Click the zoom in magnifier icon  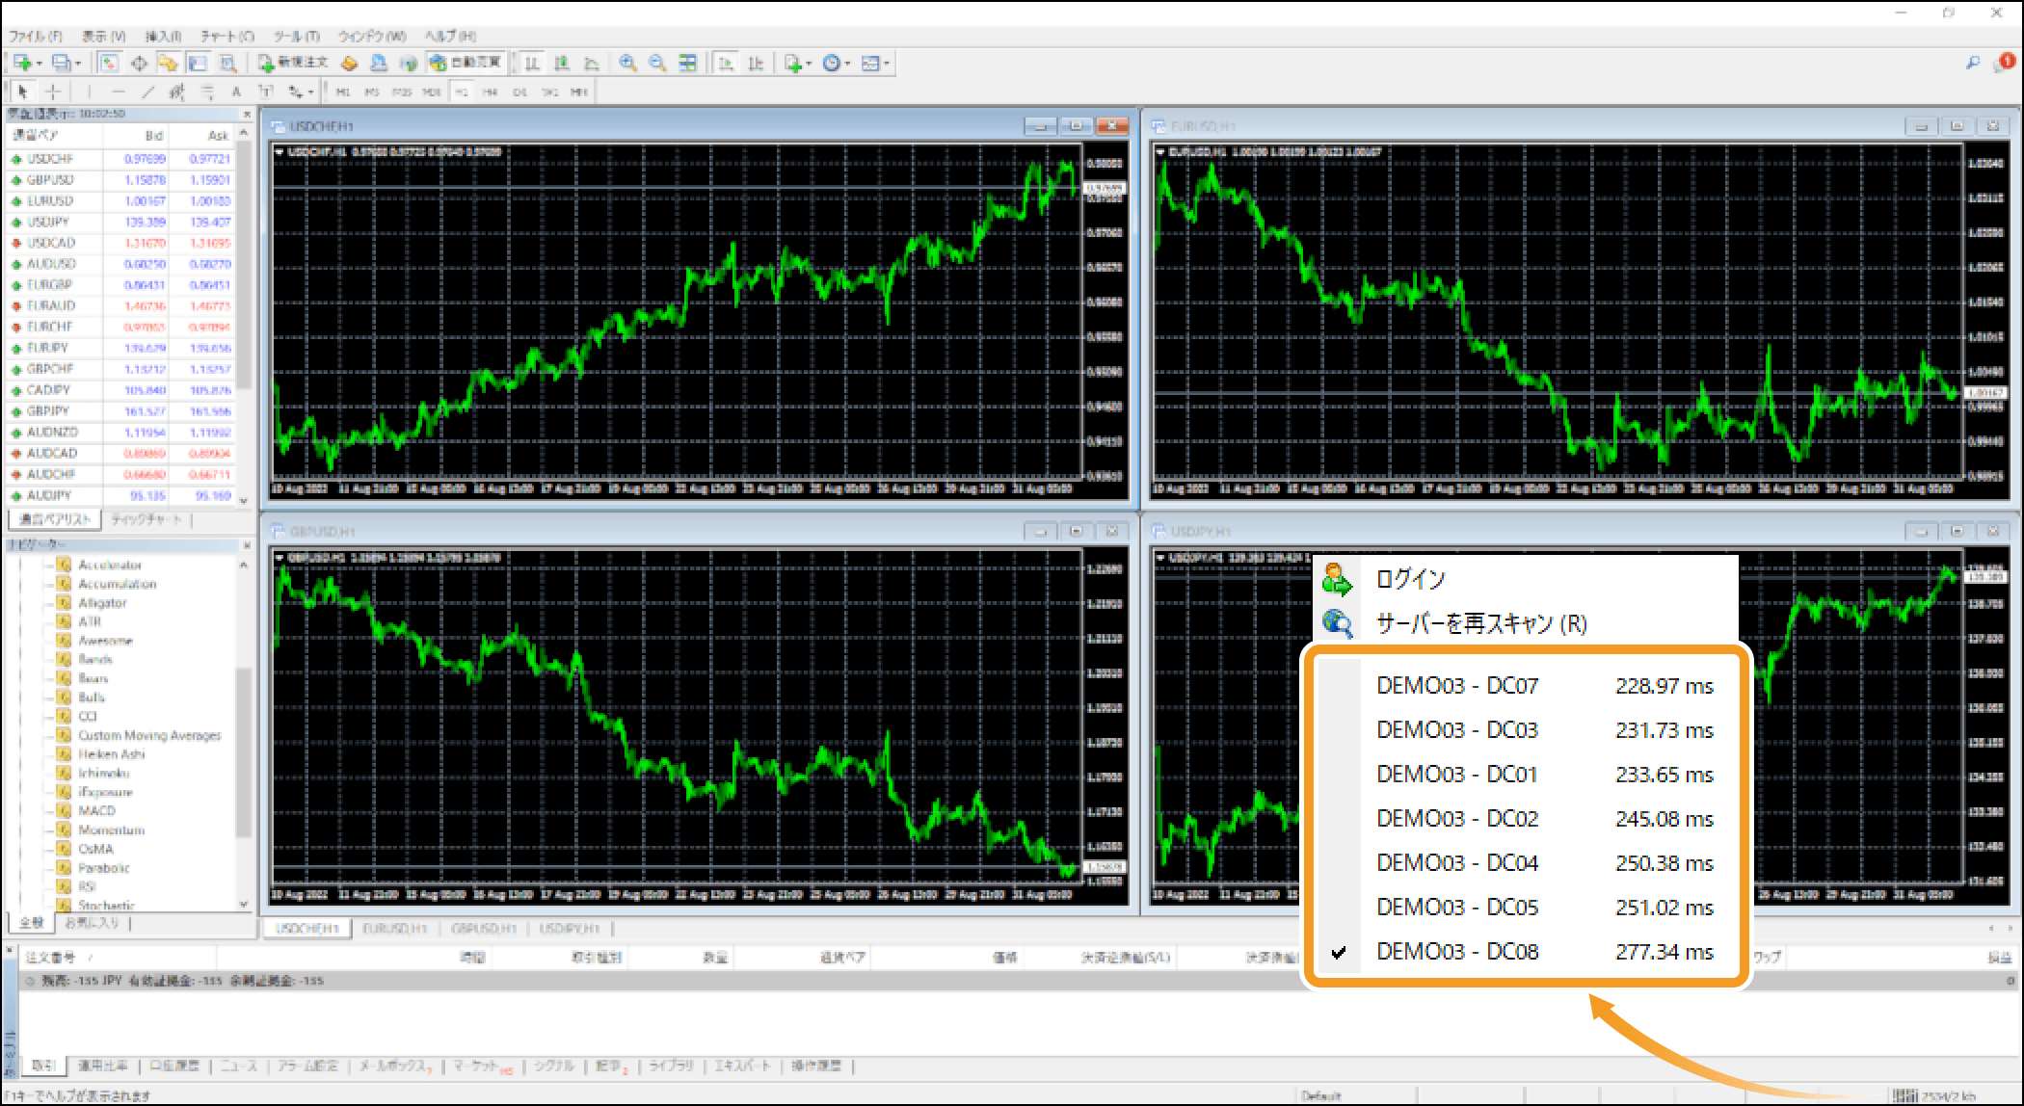[x=627, y=63]
